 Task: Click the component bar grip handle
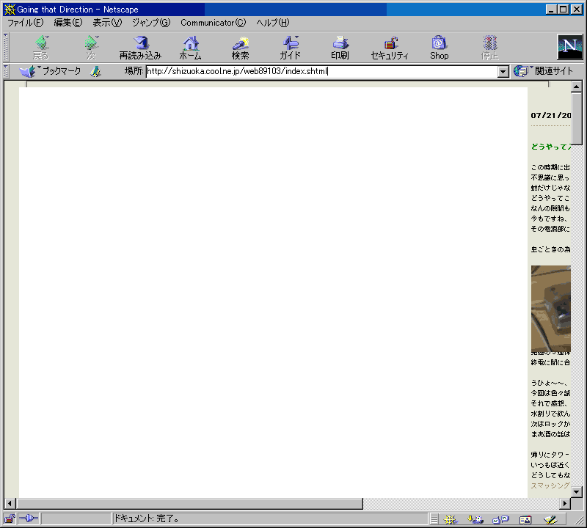coord(434,519)
